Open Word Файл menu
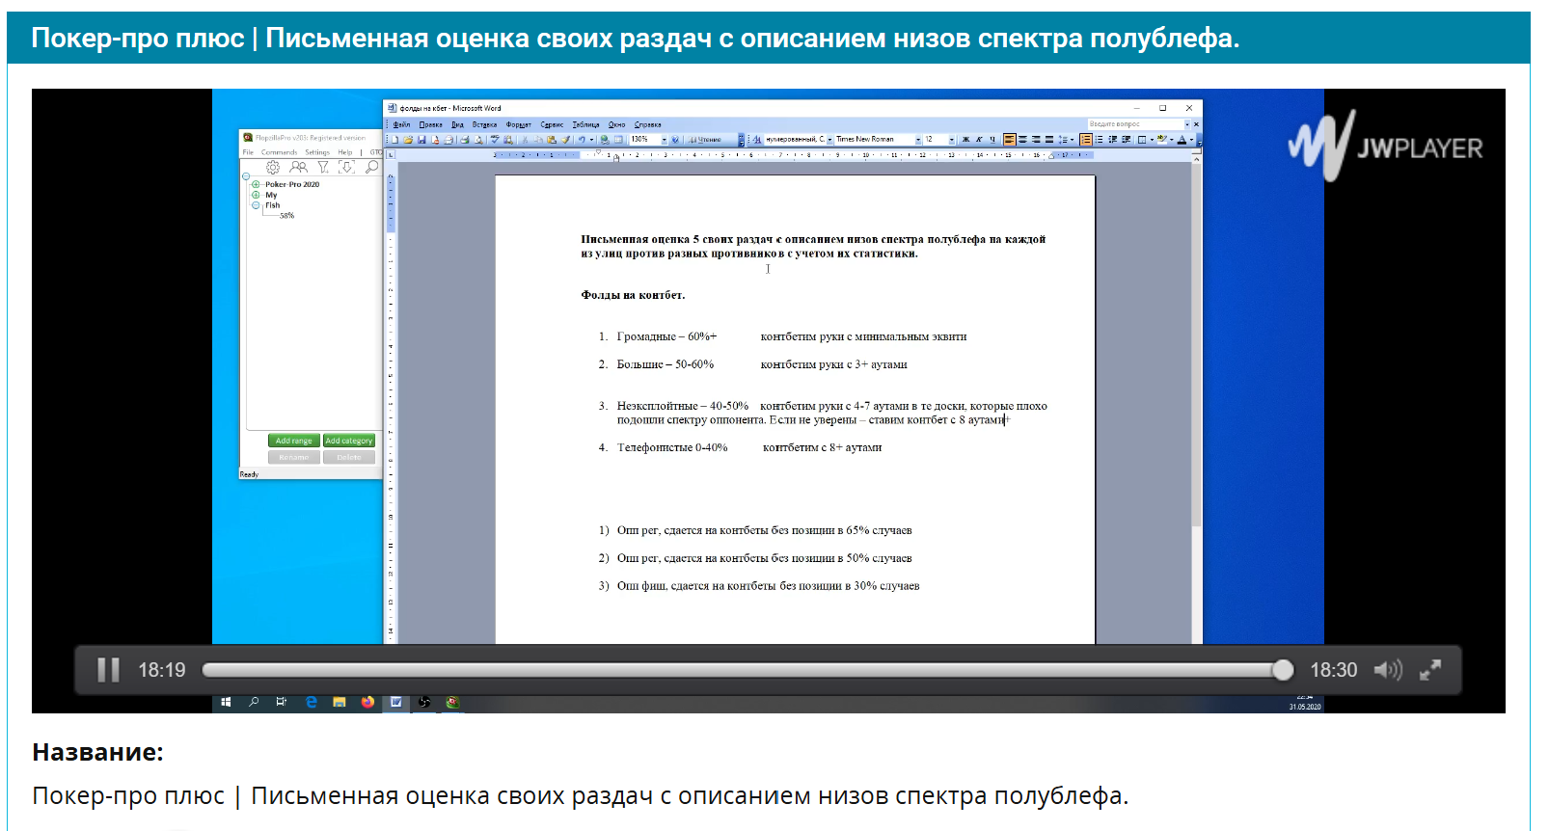This screenshot has height=831, width=1549. pos(401,124)
